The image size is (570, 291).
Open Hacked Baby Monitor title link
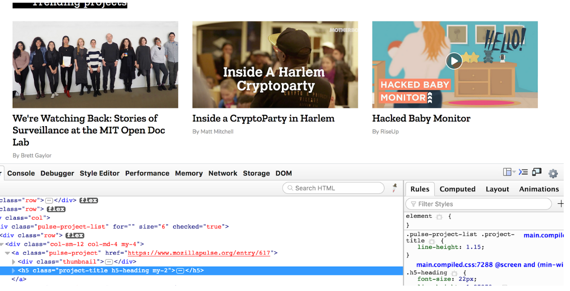pos(421,118)
